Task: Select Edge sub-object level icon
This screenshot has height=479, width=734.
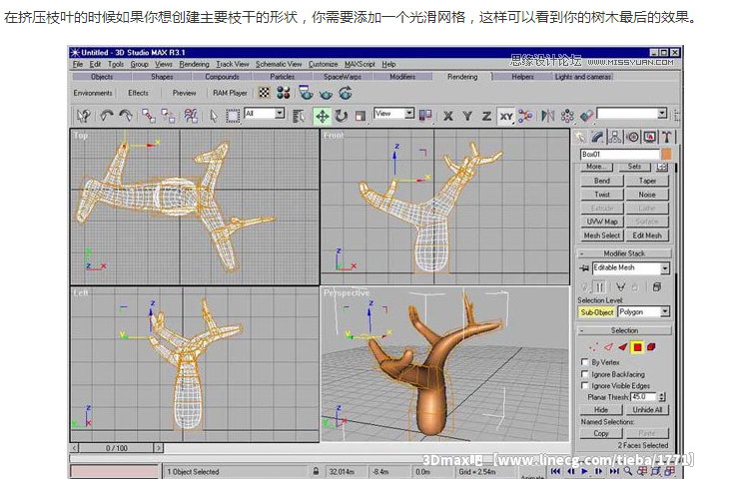Action: pos(608,347)
